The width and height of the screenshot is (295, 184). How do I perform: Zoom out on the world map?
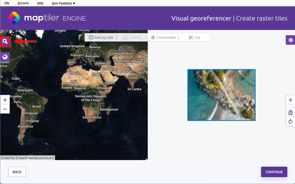tap(5, 109)
